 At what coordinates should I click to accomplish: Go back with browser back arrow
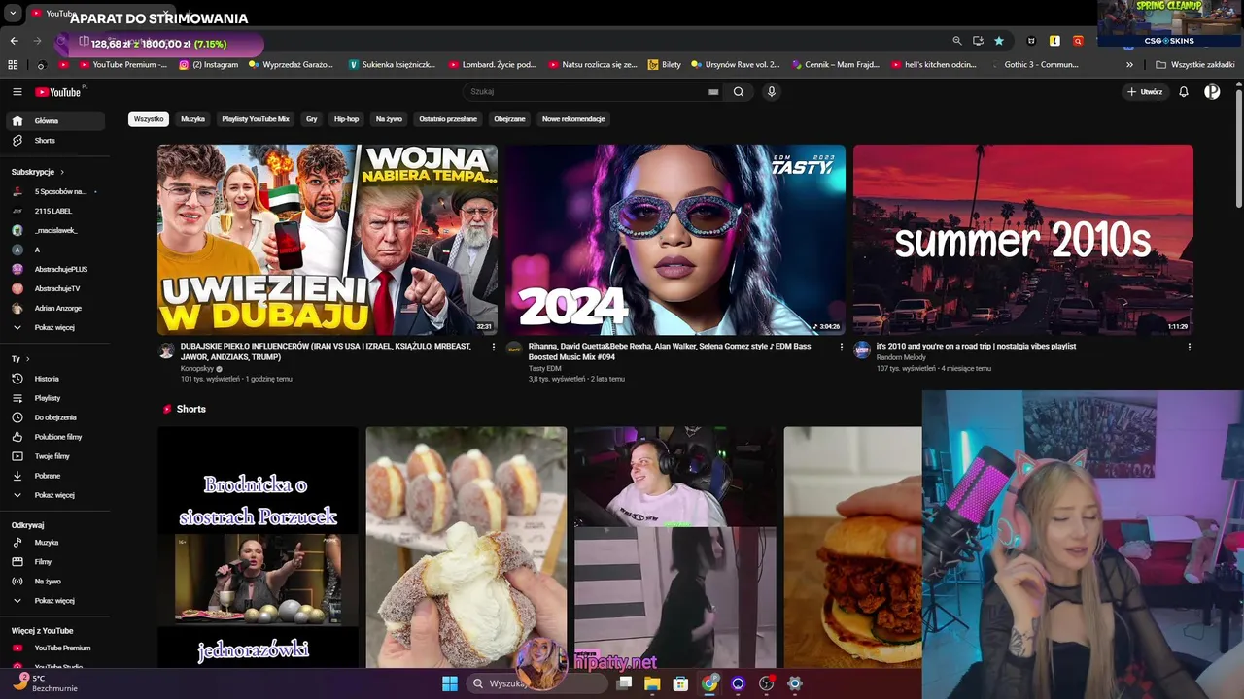[14, 41]
